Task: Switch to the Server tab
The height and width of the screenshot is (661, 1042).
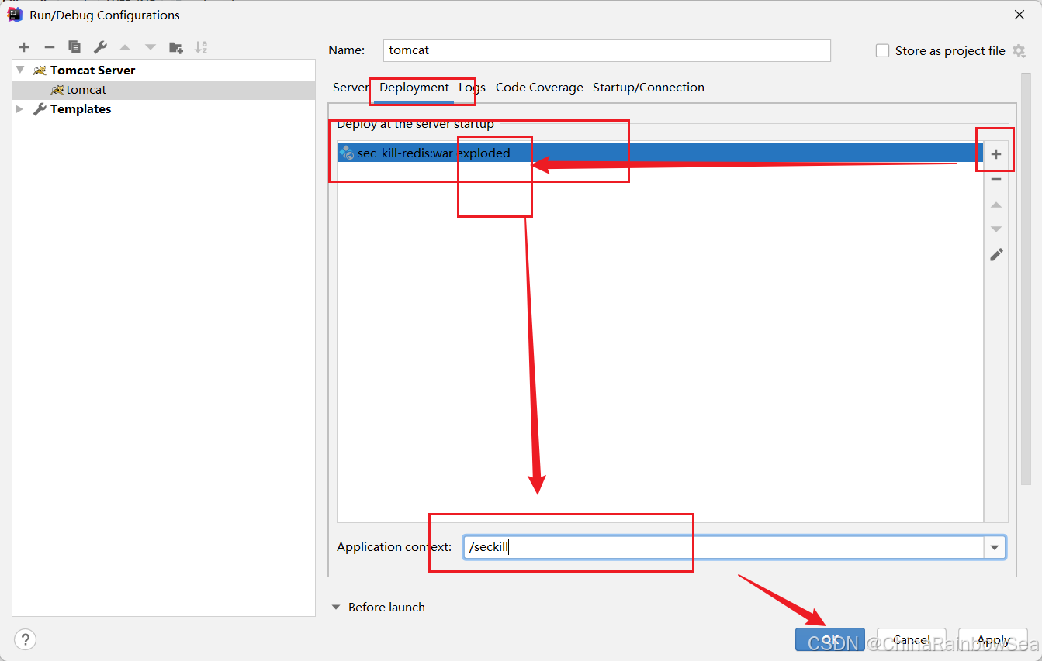Action: click(351, 88)
